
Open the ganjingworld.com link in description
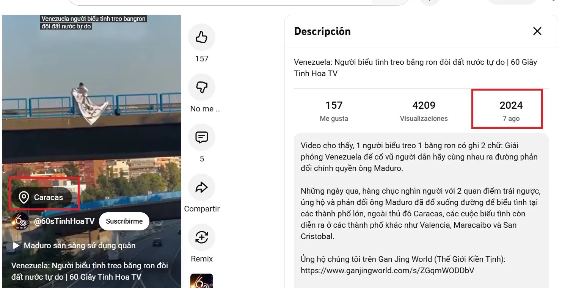click(387, 271)
